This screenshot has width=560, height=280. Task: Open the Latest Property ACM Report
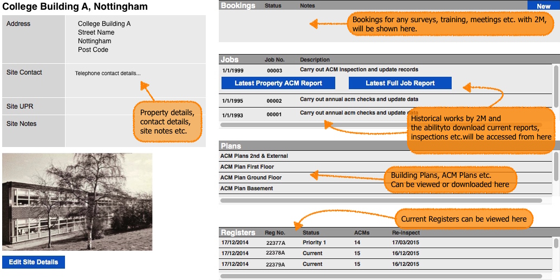point(278,83)
